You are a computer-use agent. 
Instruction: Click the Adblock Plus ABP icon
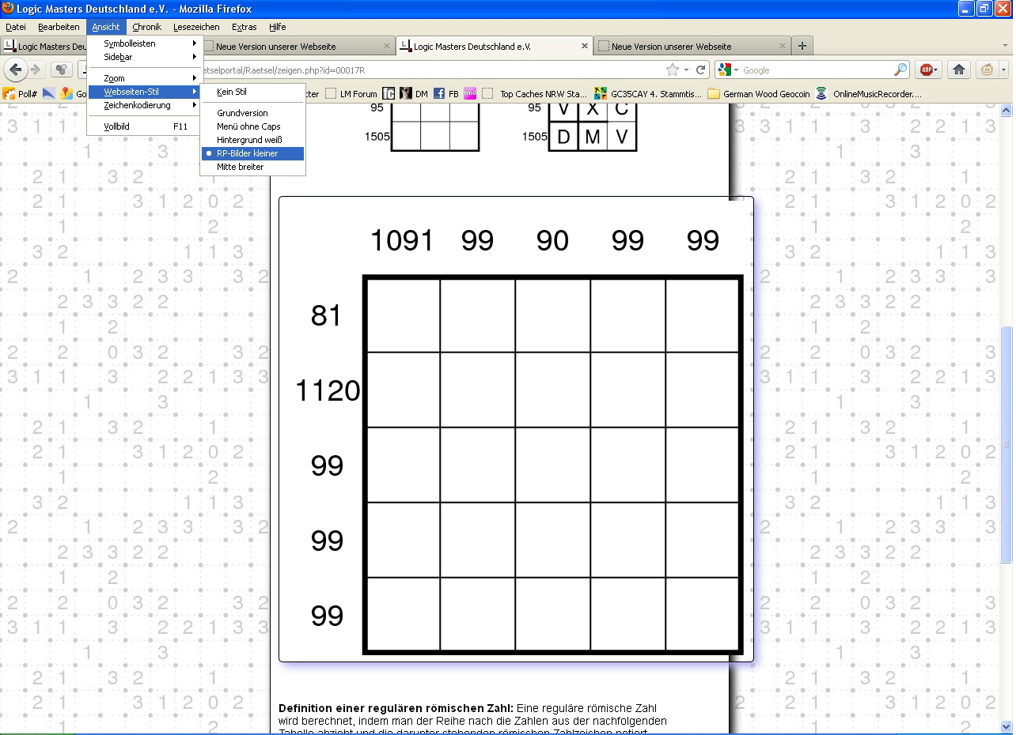click(x=927, y=70)
